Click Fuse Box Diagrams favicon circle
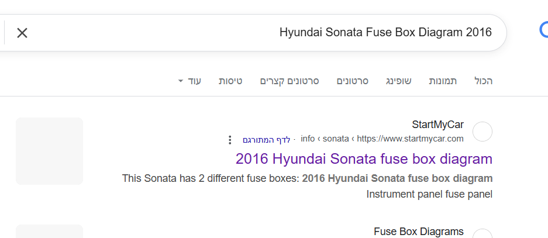 coord(482,233)
